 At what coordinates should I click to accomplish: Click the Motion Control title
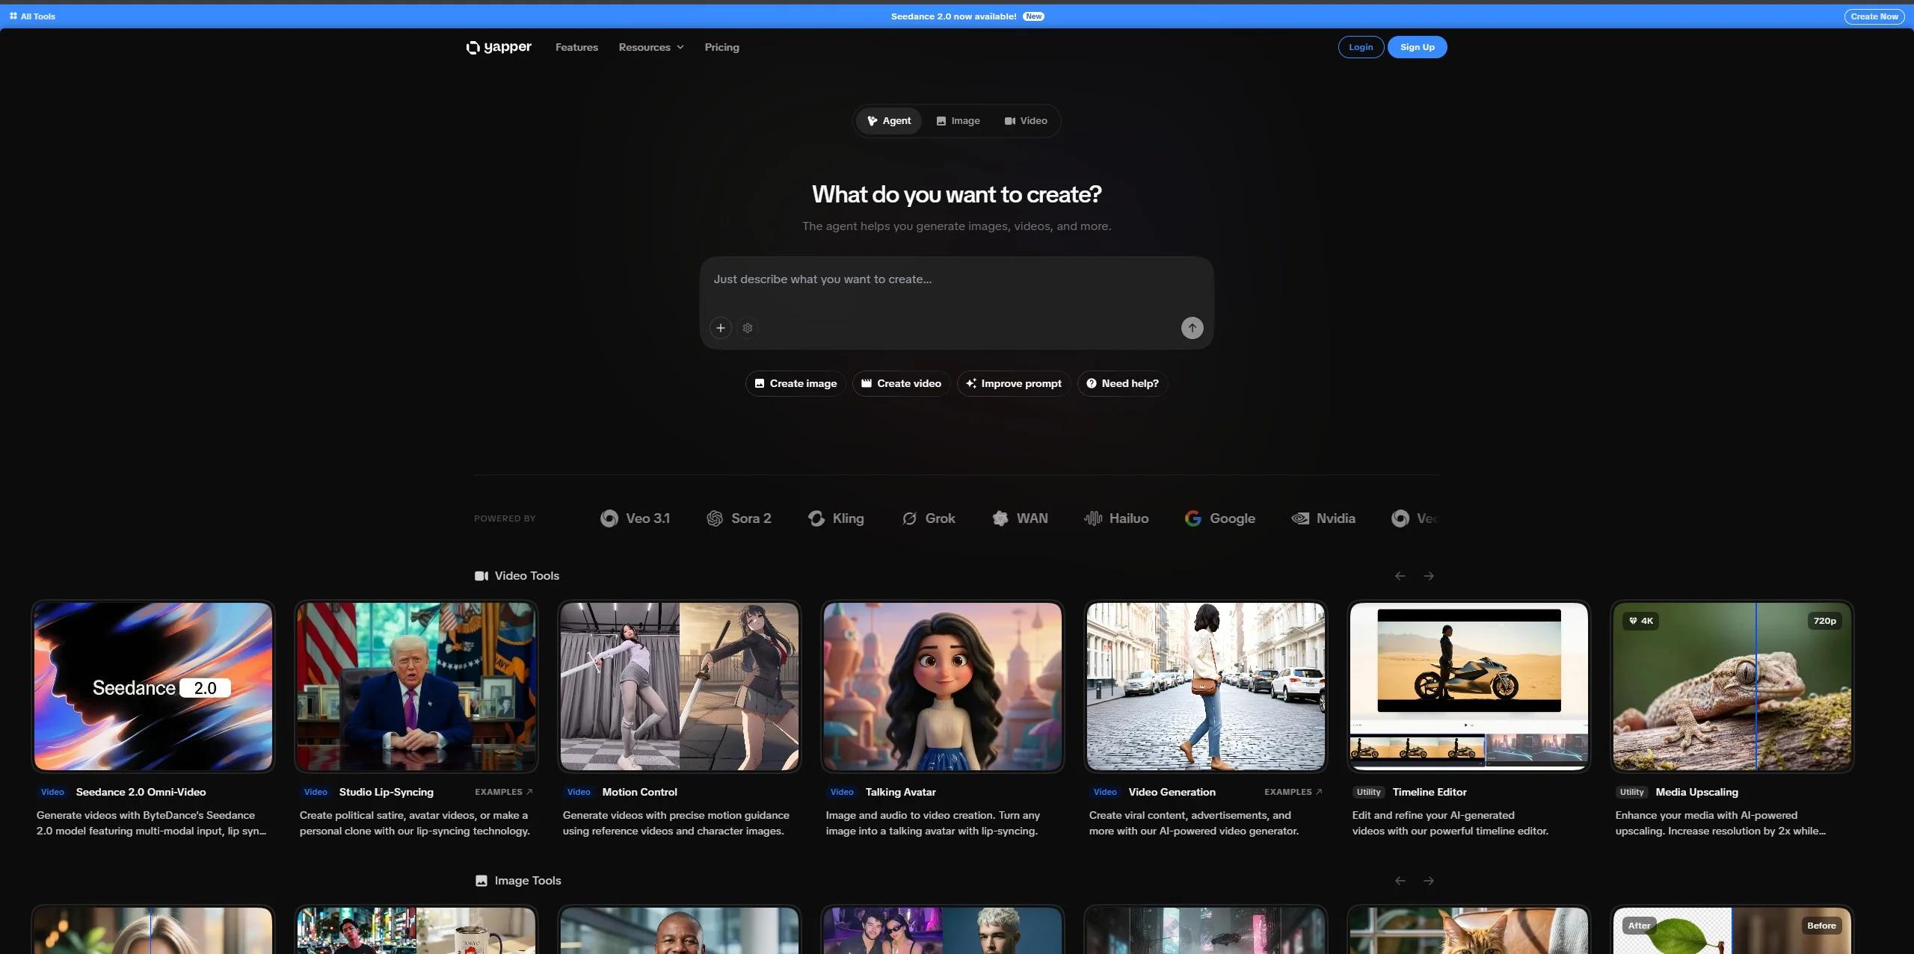[640, 792]
